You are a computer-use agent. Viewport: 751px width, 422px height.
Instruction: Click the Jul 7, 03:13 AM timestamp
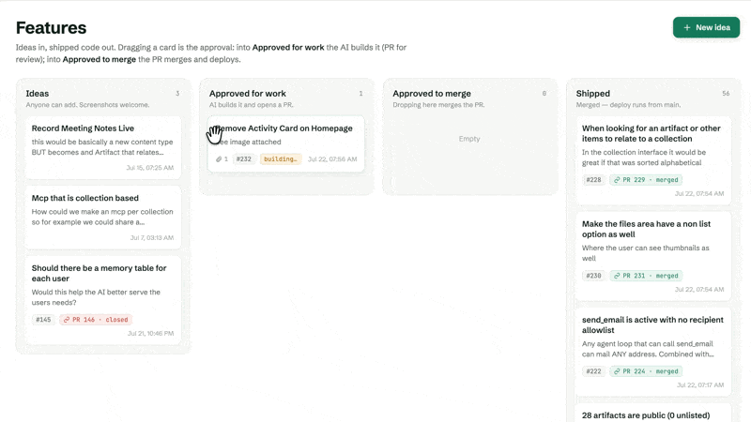click(152, 237)
